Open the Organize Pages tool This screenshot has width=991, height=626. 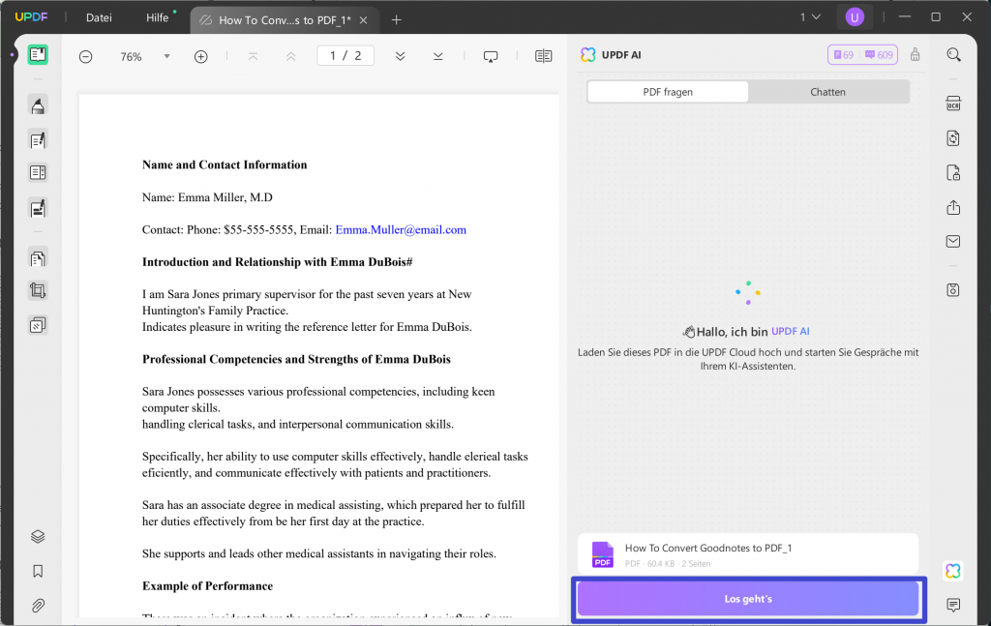pos(38,258)
